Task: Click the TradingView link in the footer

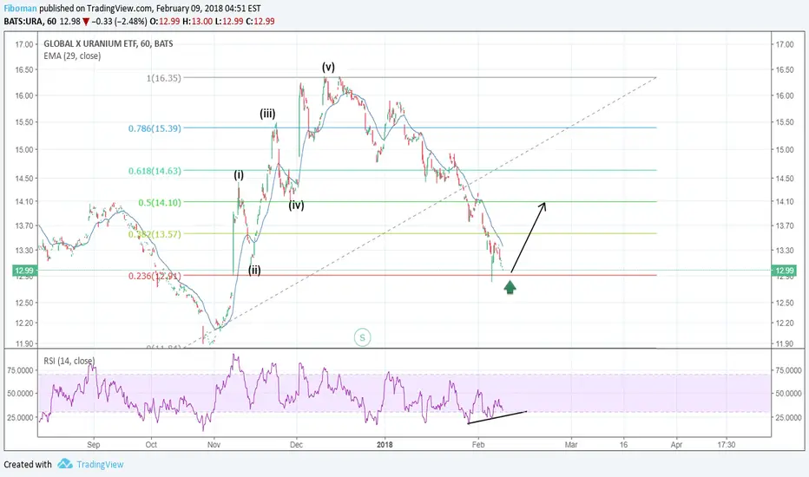Action: (100, 465)
